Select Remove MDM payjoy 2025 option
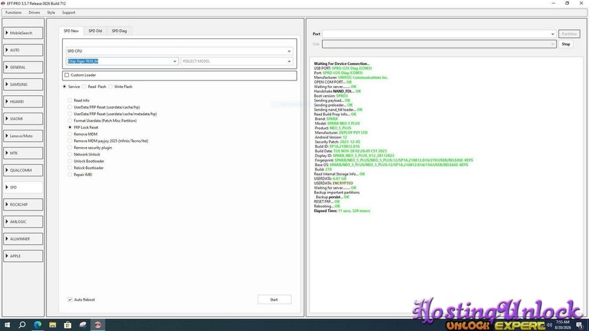Image resolution: width=589 pixels, height=331 pixels. tap(70, 141)
